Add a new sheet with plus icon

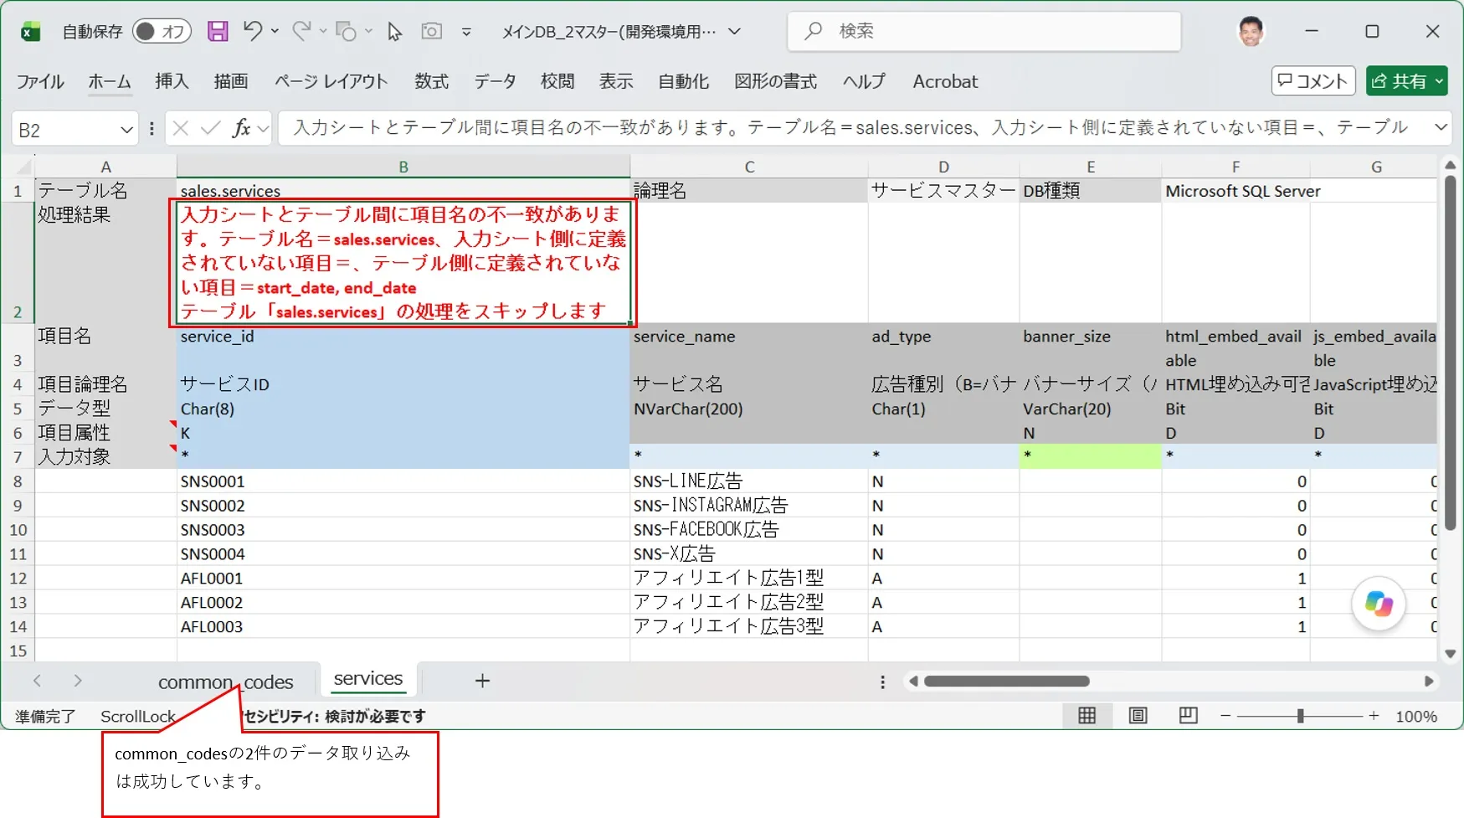(x=482, y=681)
